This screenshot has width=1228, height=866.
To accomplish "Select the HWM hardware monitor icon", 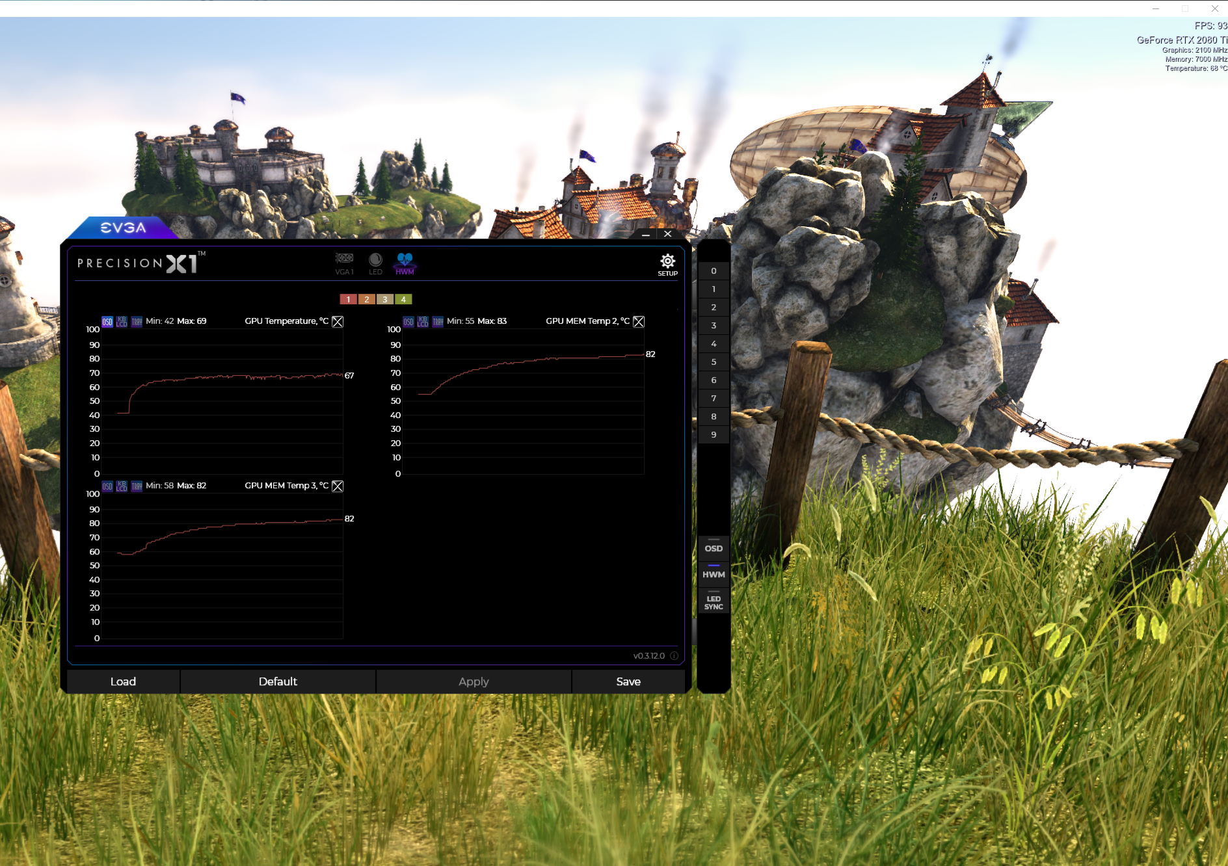I will (405, 263).
